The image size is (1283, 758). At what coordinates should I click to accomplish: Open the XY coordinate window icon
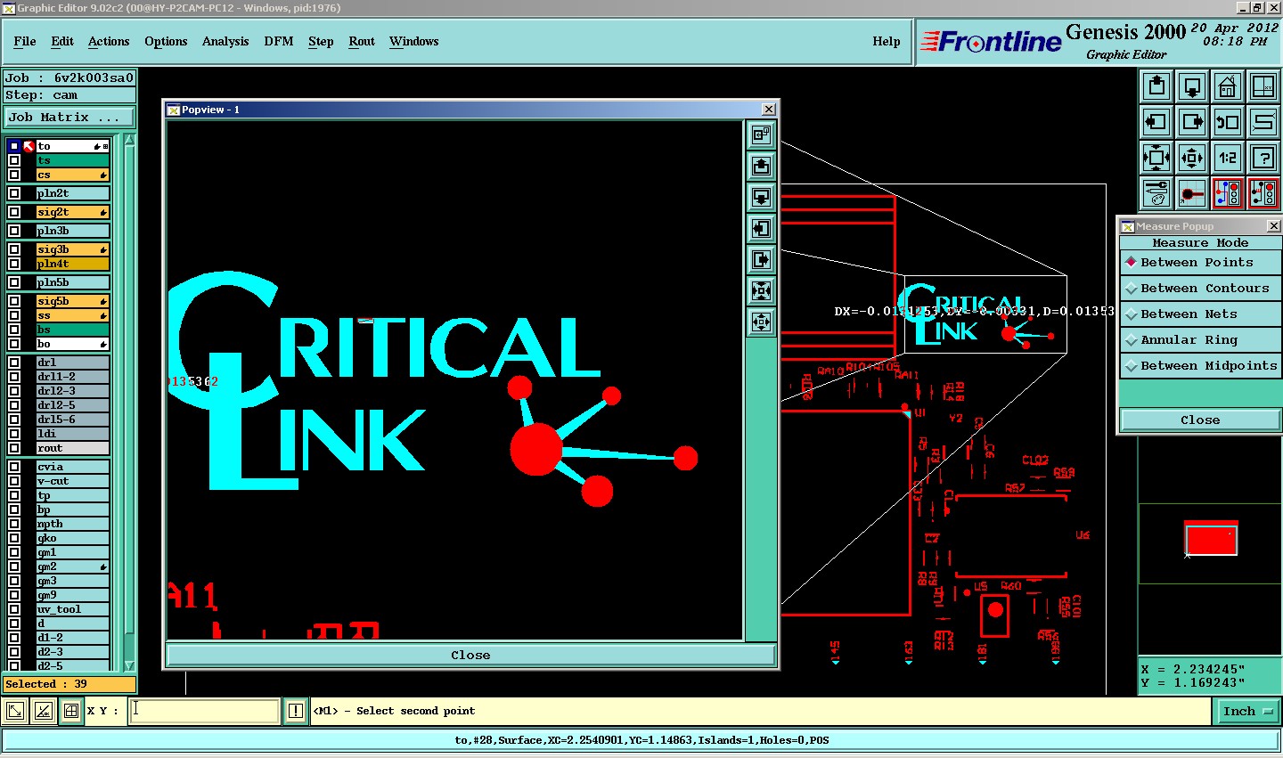(1263, 86)
